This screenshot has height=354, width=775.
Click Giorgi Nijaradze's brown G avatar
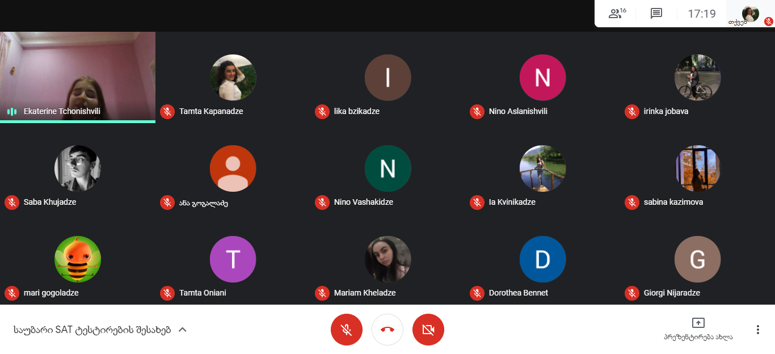tap(698, 259)
